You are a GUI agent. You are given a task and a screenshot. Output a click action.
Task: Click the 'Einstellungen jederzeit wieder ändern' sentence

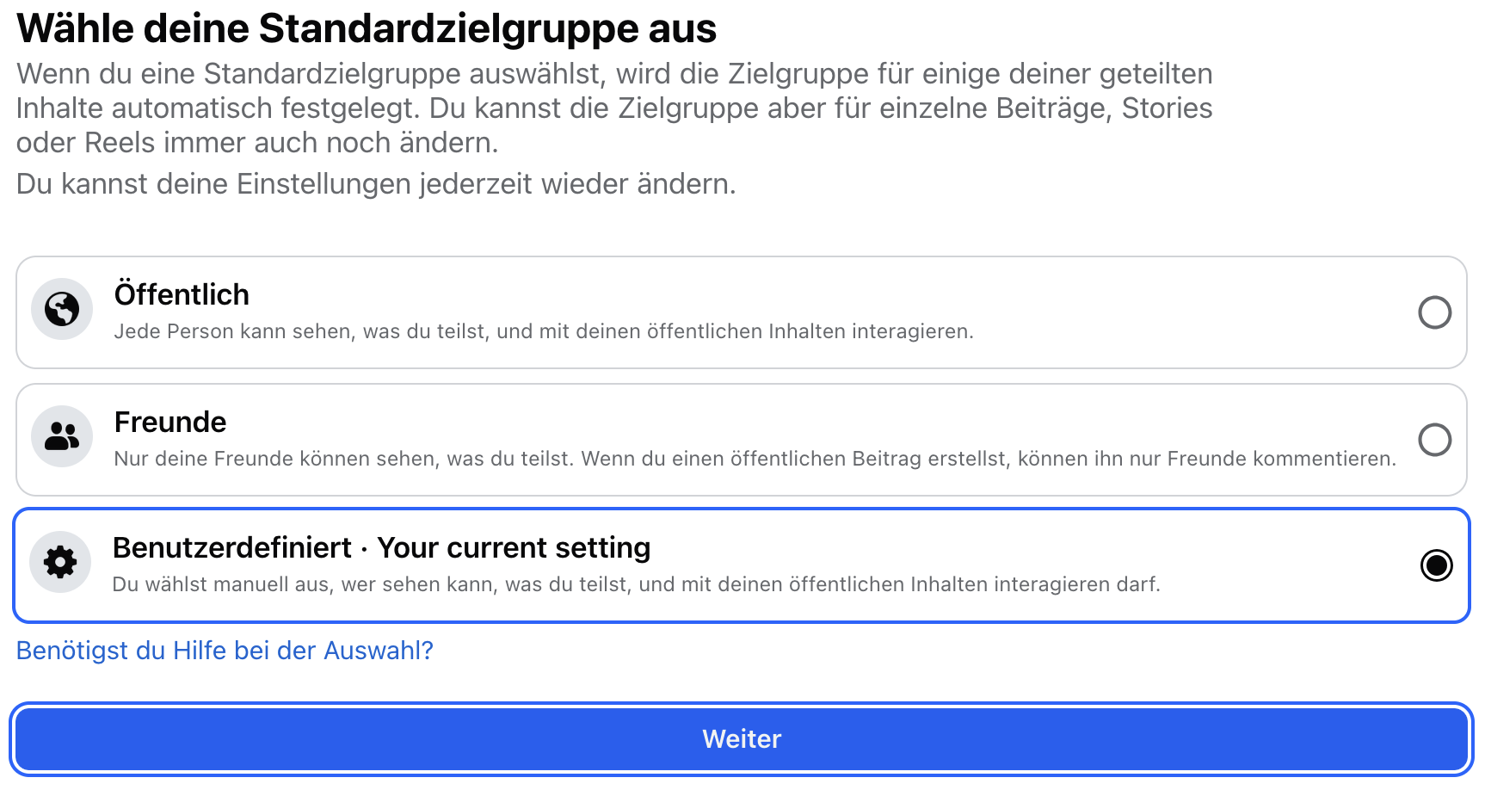click(376, 184)
